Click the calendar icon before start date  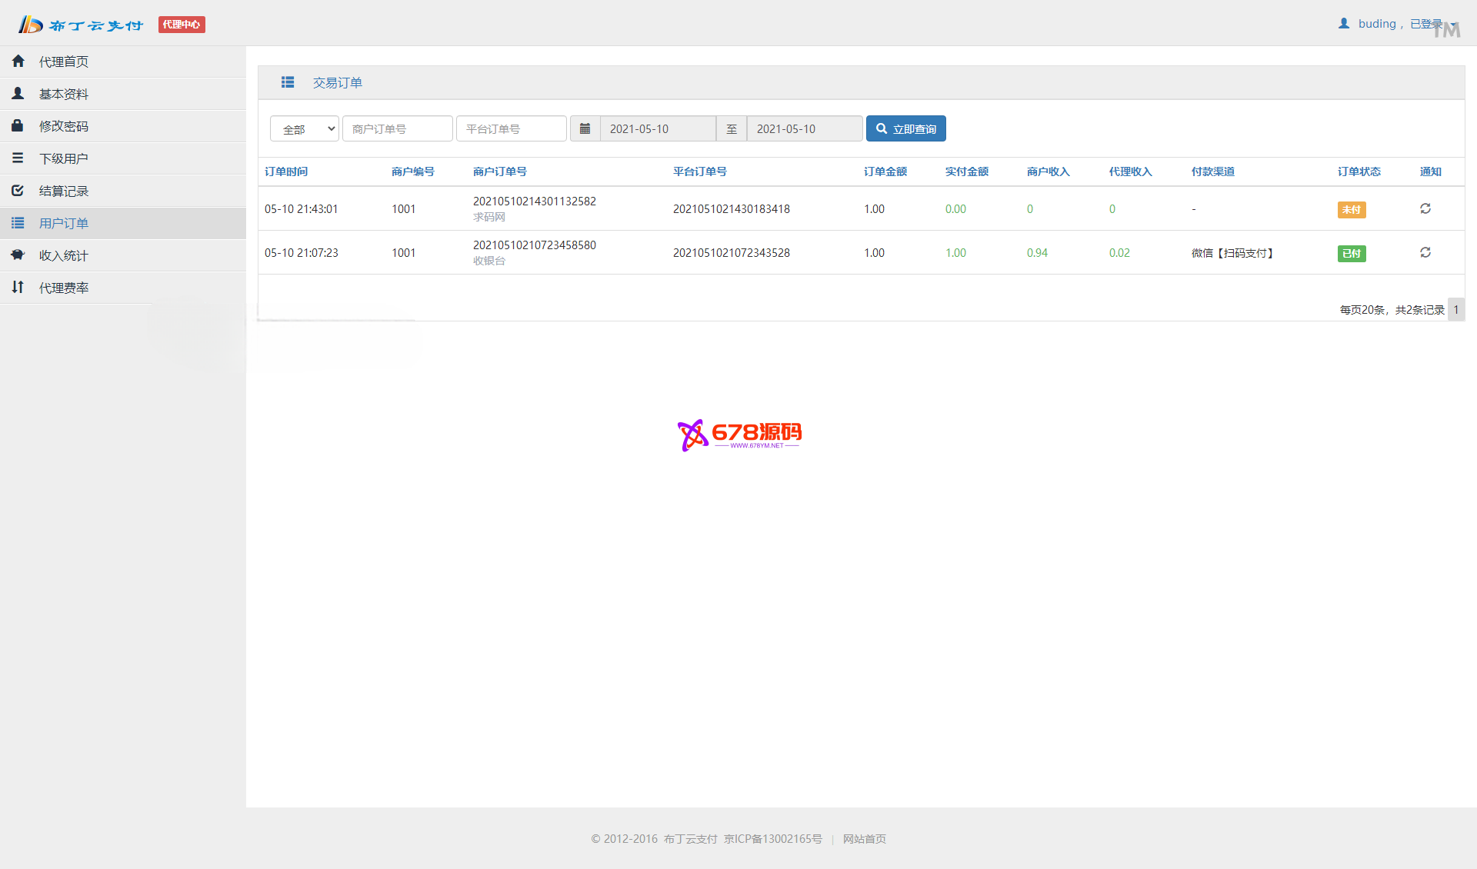585,128
